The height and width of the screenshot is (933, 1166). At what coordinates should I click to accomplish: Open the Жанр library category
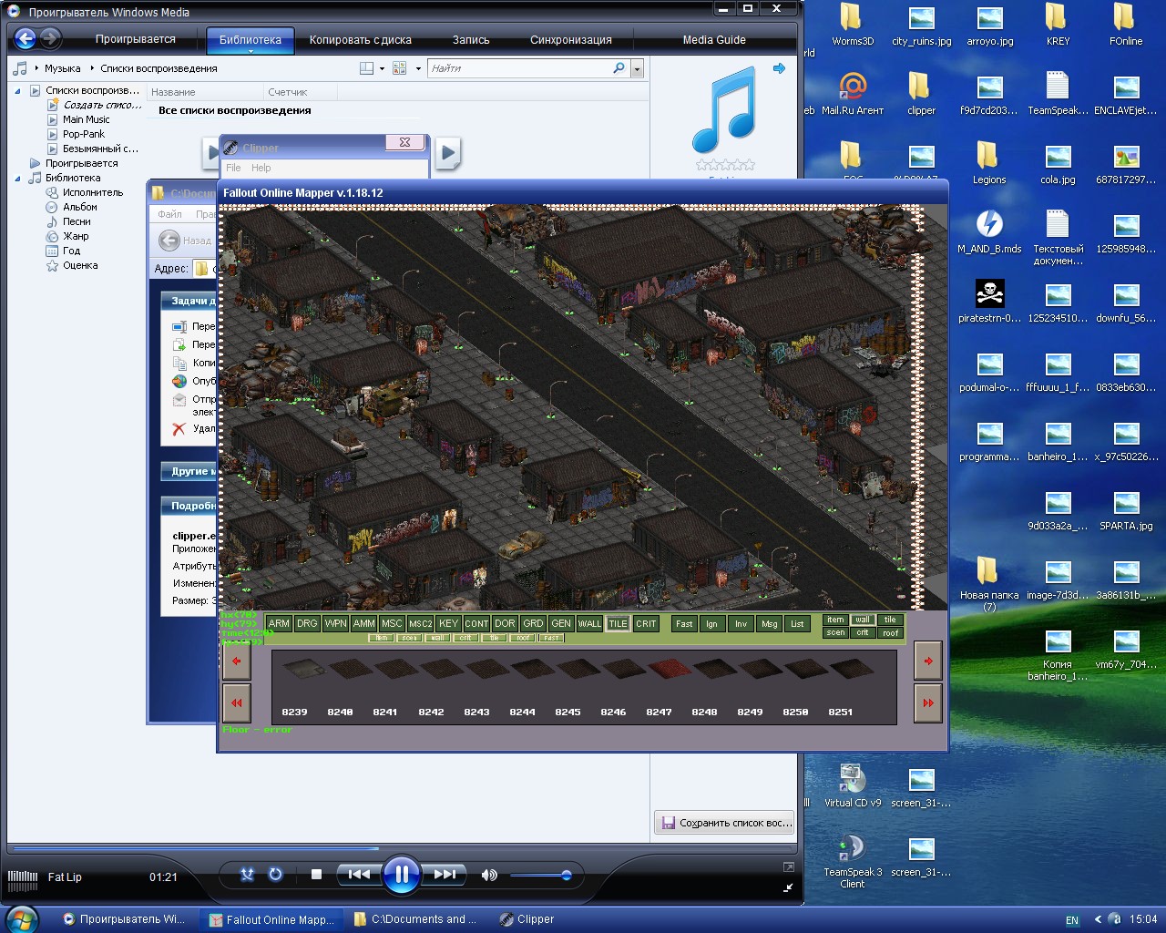click(x=76, y=236)
